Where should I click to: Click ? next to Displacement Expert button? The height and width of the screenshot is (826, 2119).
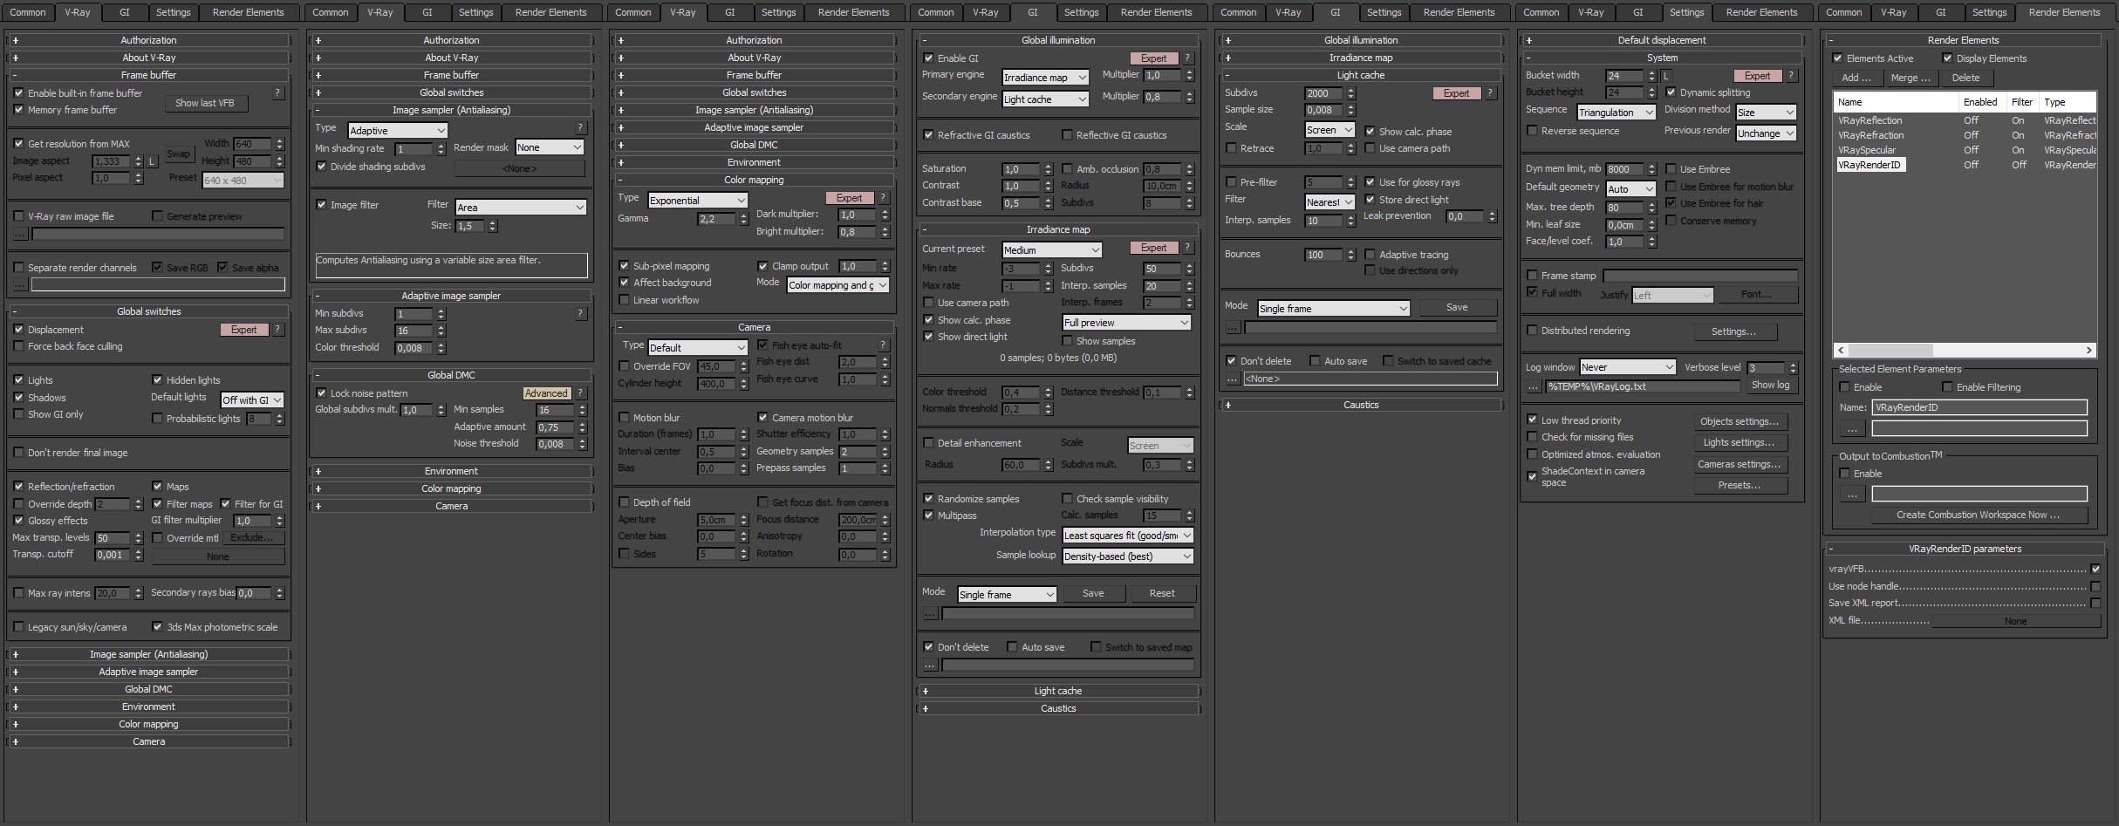point(277,330)
